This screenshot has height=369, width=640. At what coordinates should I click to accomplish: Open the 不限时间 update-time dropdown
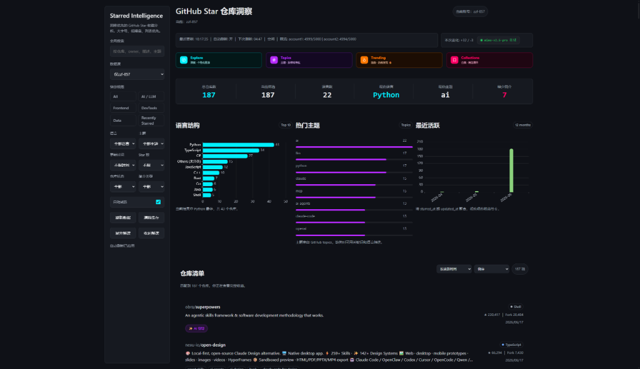point(123,165)
